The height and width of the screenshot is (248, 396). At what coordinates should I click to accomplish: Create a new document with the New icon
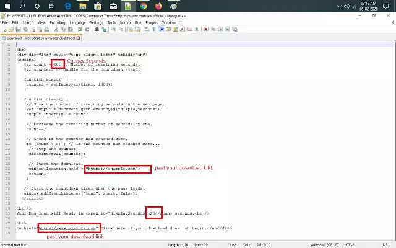point(4,29)
